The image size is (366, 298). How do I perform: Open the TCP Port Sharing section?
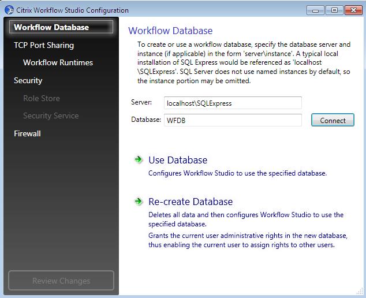44,45
